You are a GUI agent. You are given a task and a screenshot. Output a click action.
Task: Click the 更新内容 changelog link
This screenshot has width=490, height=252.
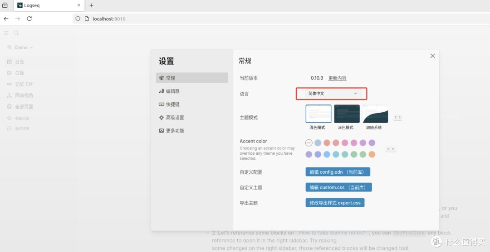[337, 78]
